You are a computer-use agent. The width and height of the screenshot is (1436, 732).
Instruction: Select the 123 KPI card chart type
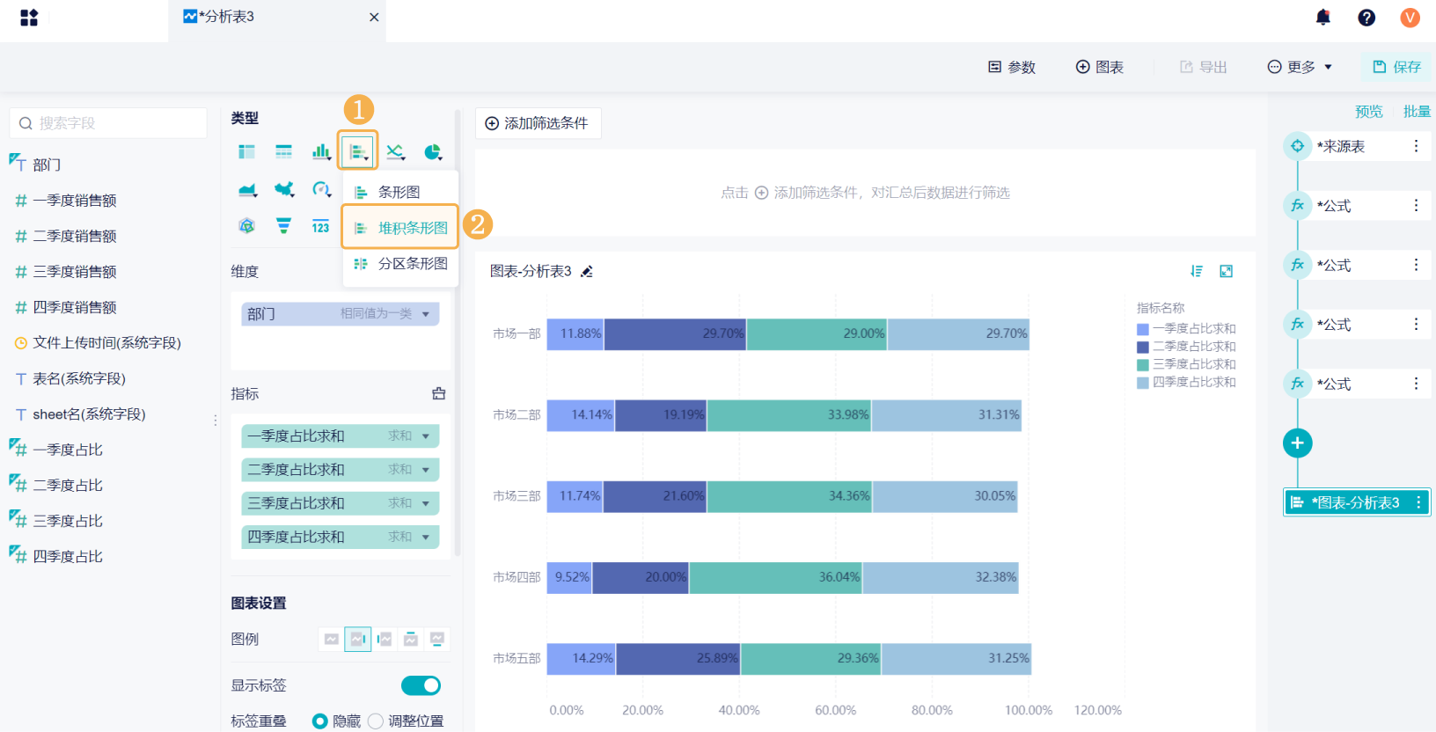[320, 226]
